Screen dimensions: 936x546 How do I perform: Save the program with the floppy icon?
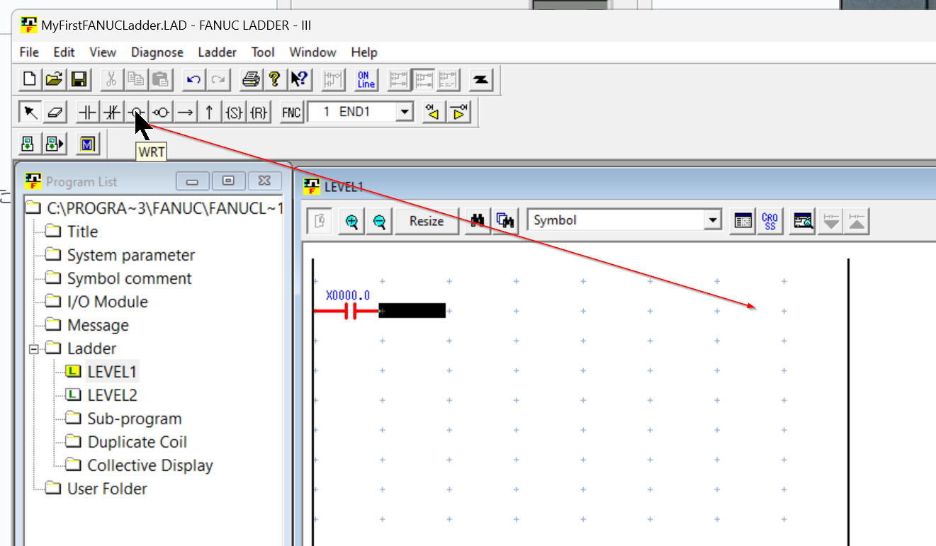(79, 79)
